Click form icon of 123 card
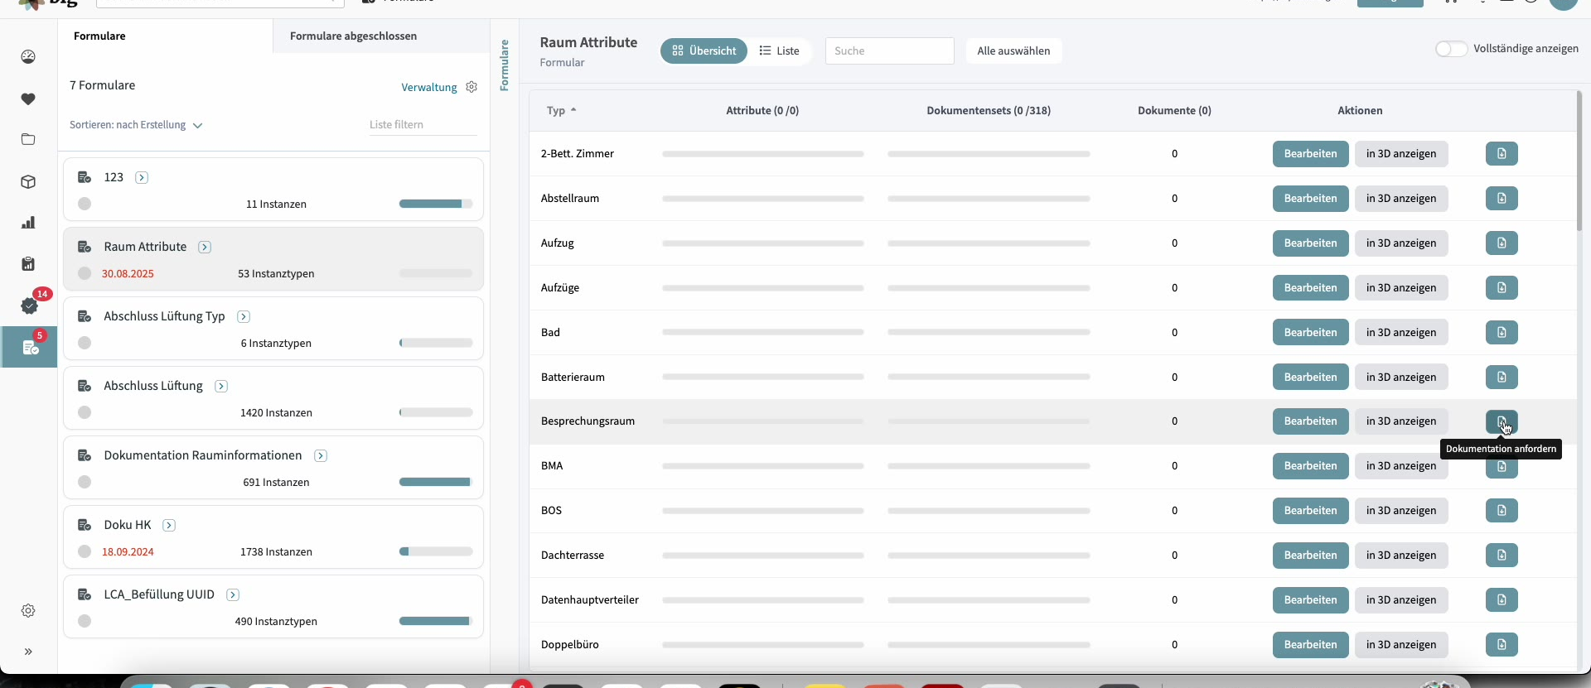 pyautogui.click(x=85, y=177)
